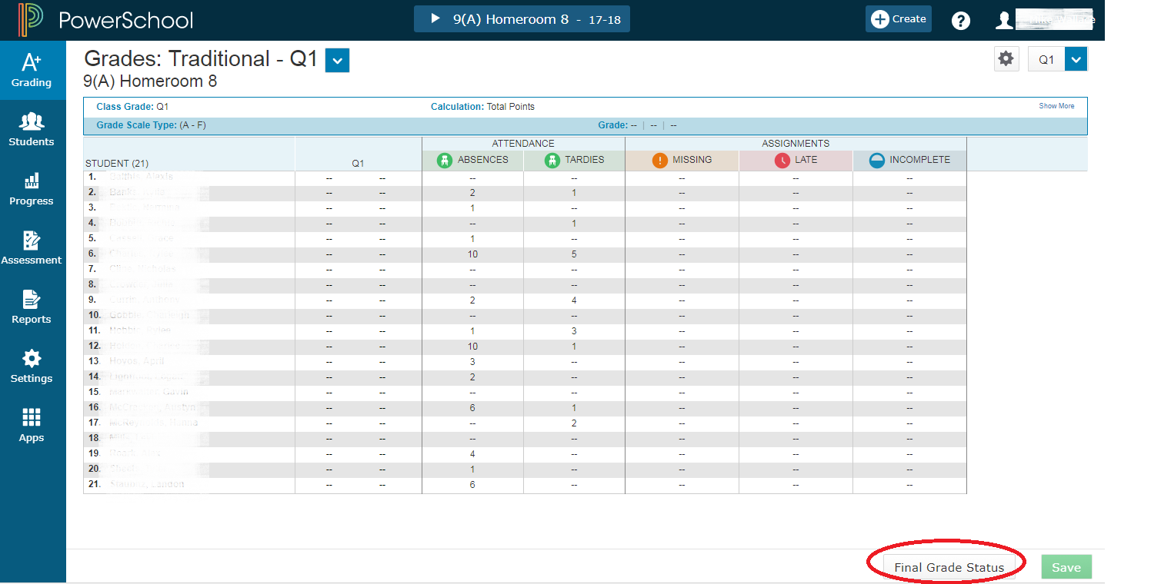1151x584 pixels.
Task: Click the Q1 column header
Action: click(x=358, y=163)
